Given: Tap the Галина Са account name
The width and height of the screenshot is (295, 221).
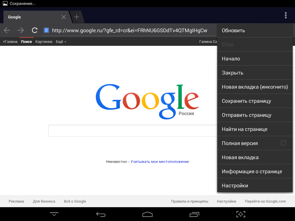Looking at the screenshot, I should pyautogui.click(x=208, y=42).
